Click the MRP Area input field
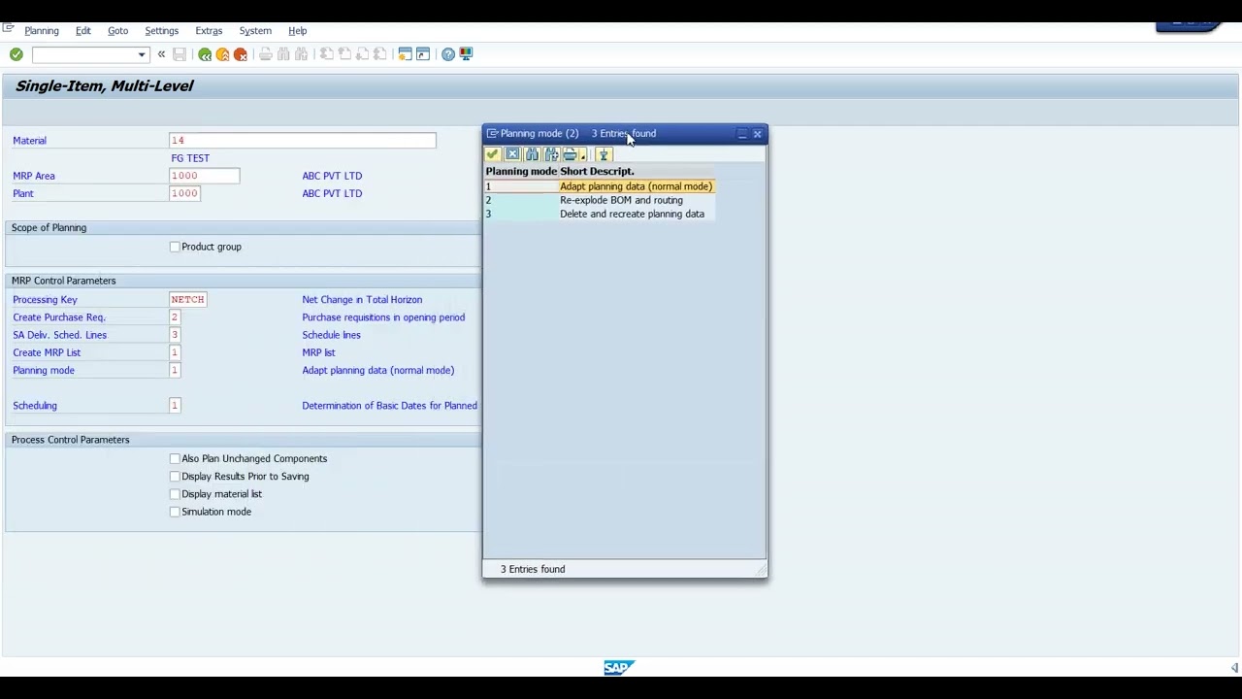1242x699 pixels. (x=204, y=176)
